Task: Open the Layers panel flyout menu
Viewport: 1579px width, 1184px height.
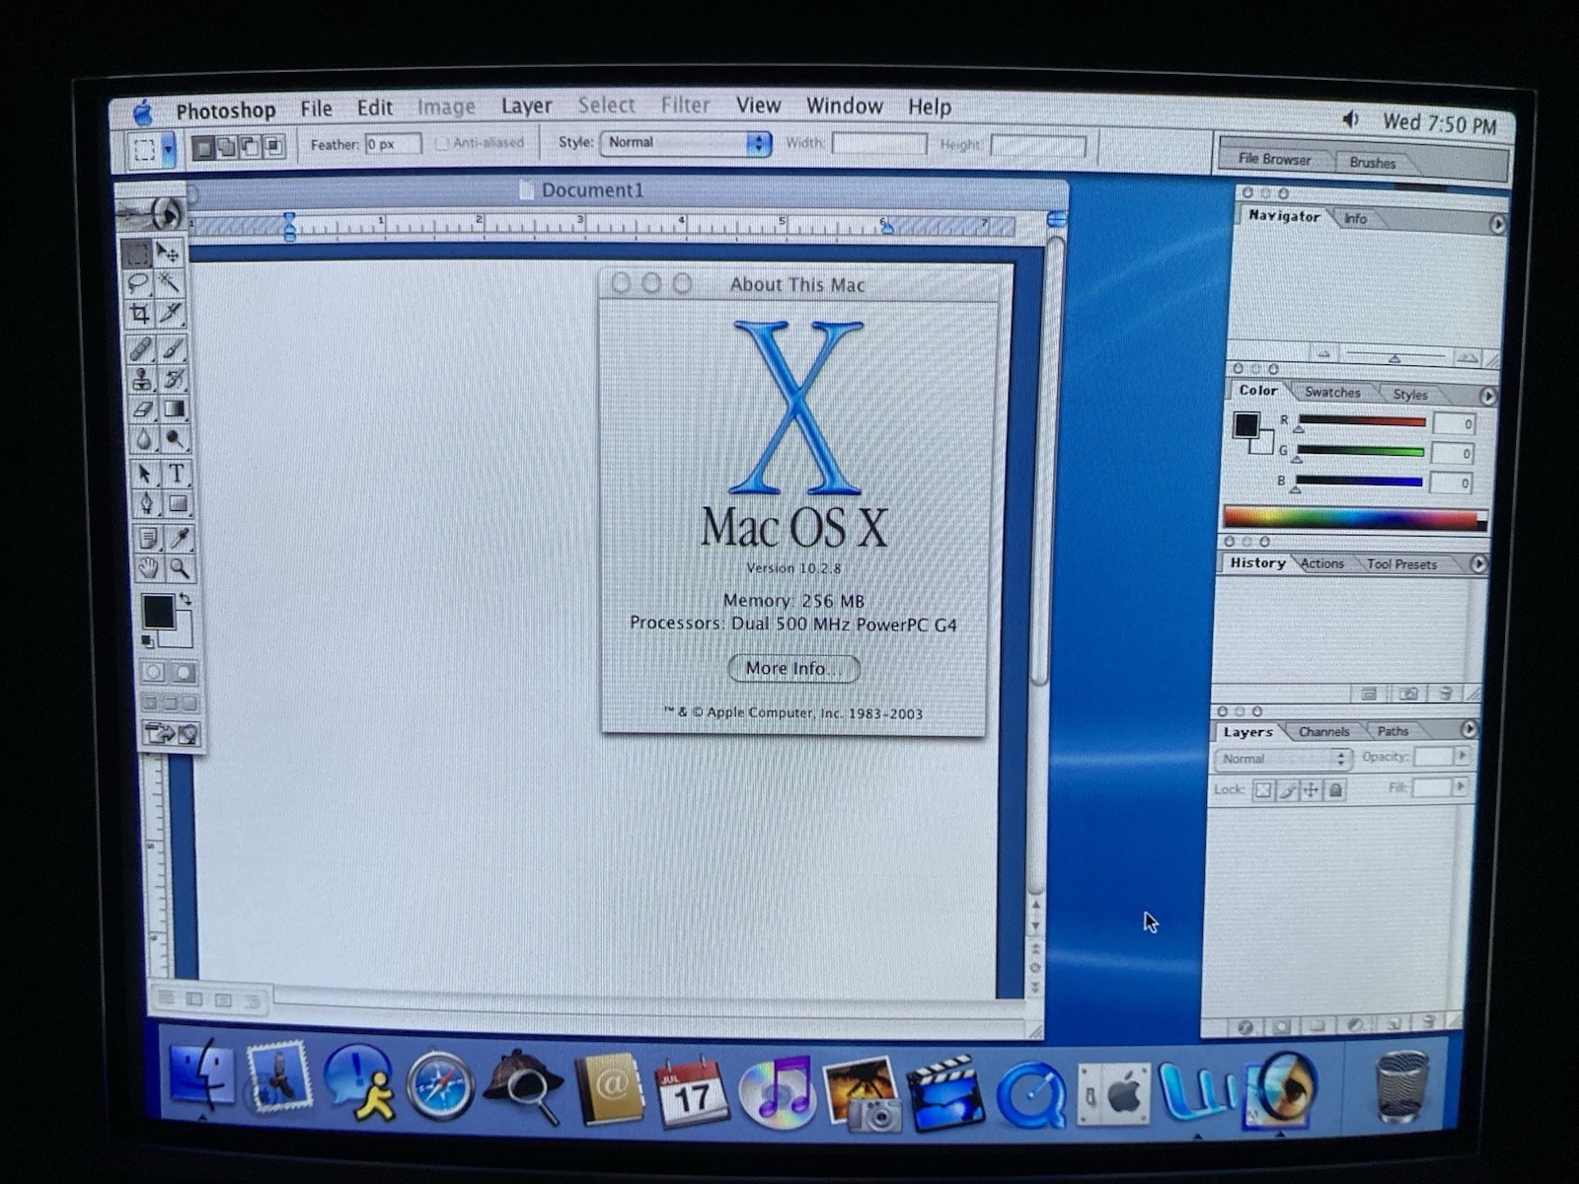Action: (1469, 729)
